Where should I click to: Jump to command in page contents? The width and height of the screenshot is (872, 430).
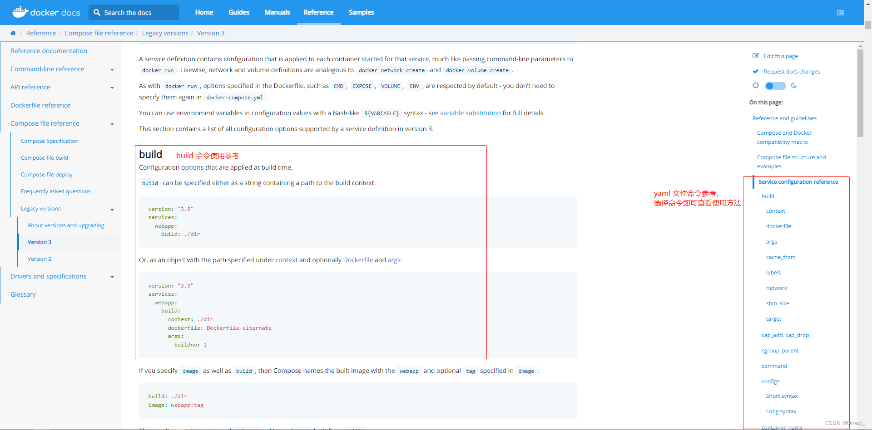[774, 366]
